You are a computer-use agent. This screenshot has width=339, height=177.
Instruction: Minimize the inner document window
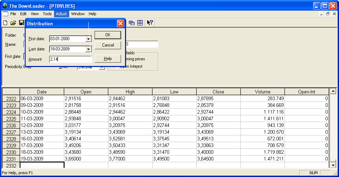(x=321, y=14)
